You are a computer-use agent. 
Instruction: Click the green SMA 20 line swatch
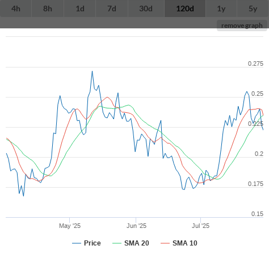tap(117, 243)
